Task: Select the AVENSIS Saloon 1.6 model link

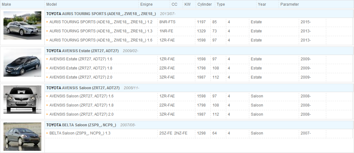Action: (81, 96)
